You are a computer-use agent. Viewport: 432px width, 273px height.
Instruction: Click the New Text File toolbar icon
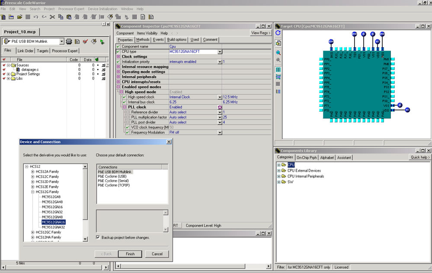(3, 17)
